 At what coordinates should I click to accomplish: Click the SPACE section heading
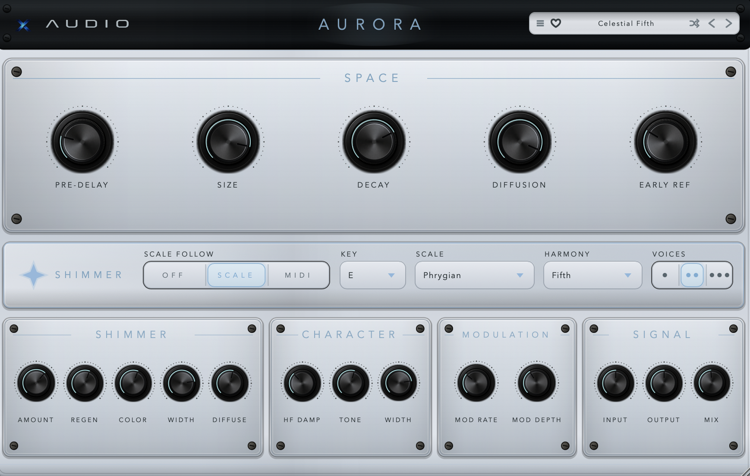[372, 78]
